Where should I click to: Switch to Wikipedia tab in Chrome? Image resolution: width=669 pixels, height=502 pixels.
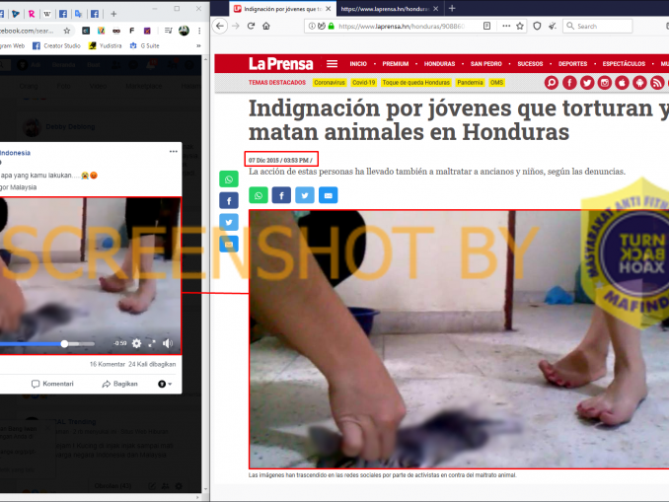[x=47, y=14]
